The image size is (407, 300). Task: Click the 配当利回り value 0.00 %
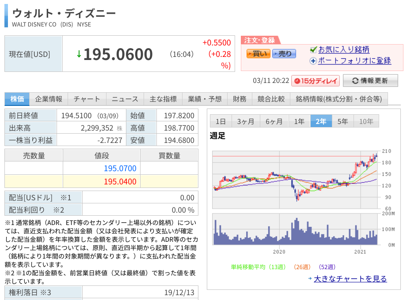click(183, 210)
